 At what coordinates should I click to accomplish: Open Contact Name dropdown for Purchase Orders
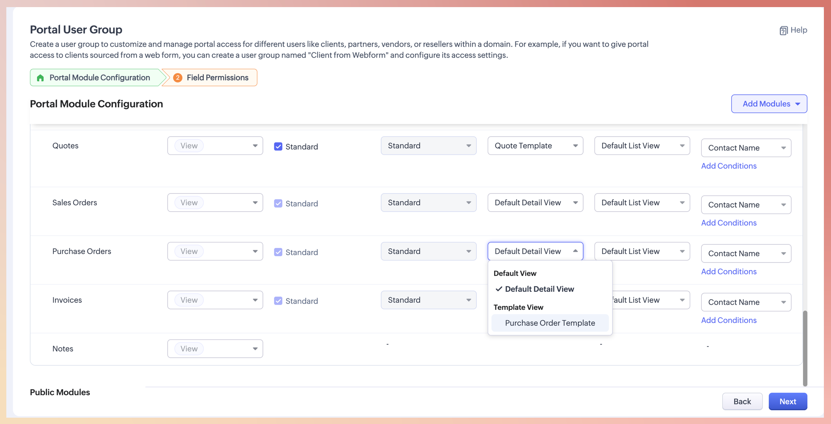pos(746,253)
